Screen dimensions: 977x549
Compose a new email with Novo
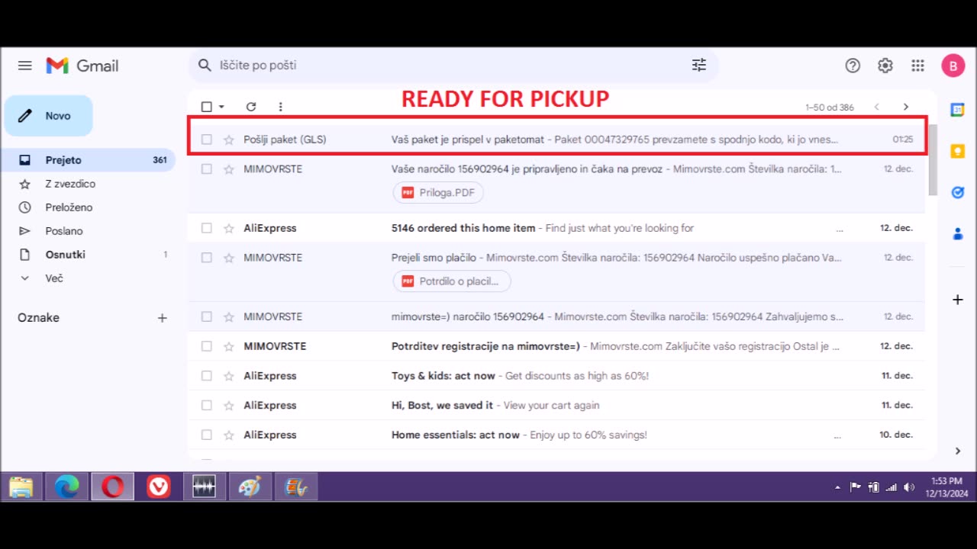click(x=49, y=116)
